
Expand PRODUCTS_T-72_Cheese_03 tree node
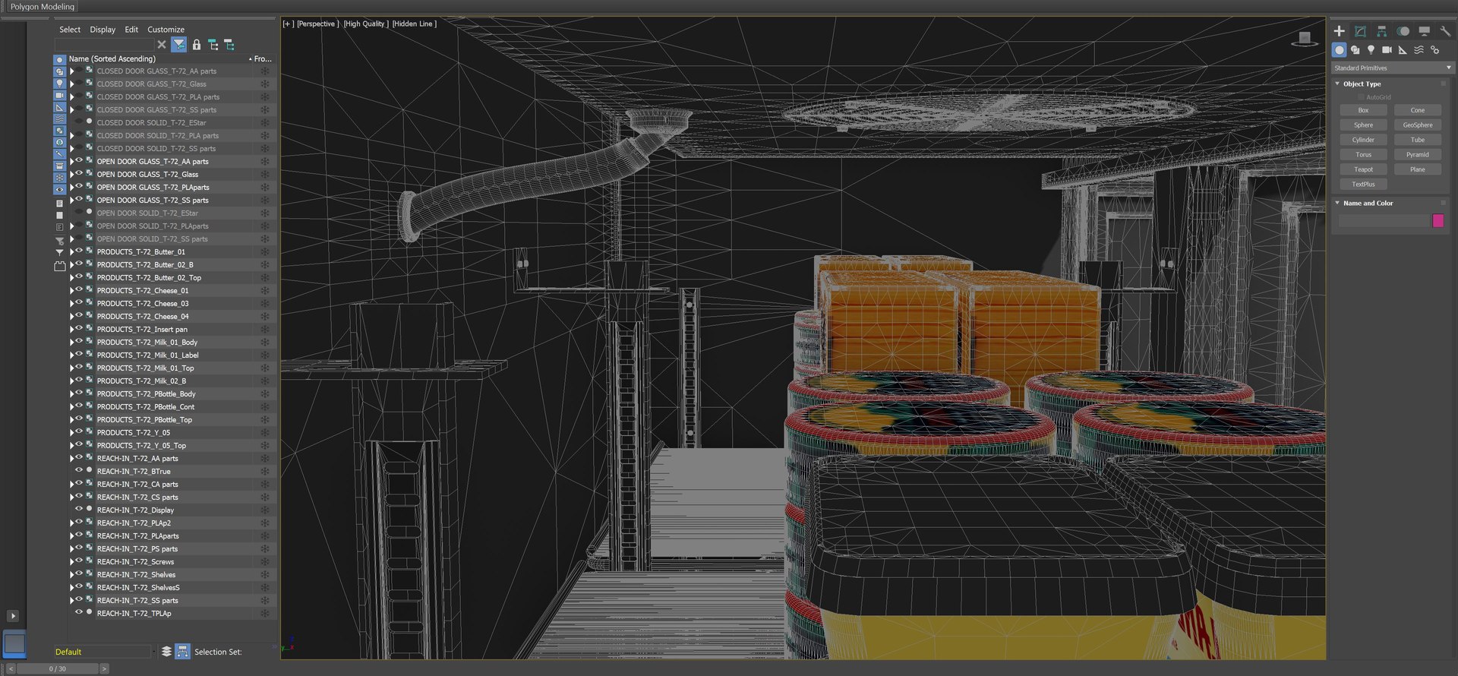[x=72, y=303]
